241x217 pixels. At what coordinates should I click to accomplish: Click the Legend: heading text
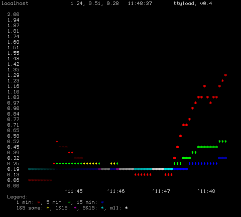point(18,197)
